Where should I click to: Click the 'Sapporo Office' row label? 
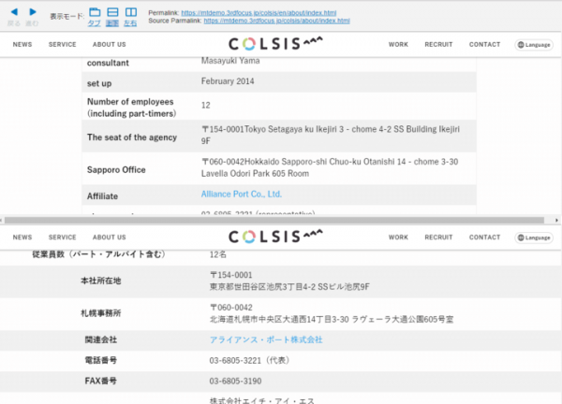(x=116, y=169)
